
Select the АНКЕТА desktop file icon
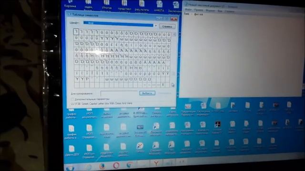[x=159, y=6]
